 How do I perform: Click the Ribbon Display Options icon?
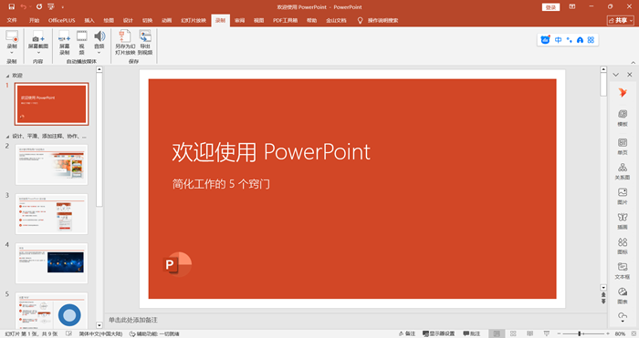[572, 6]
